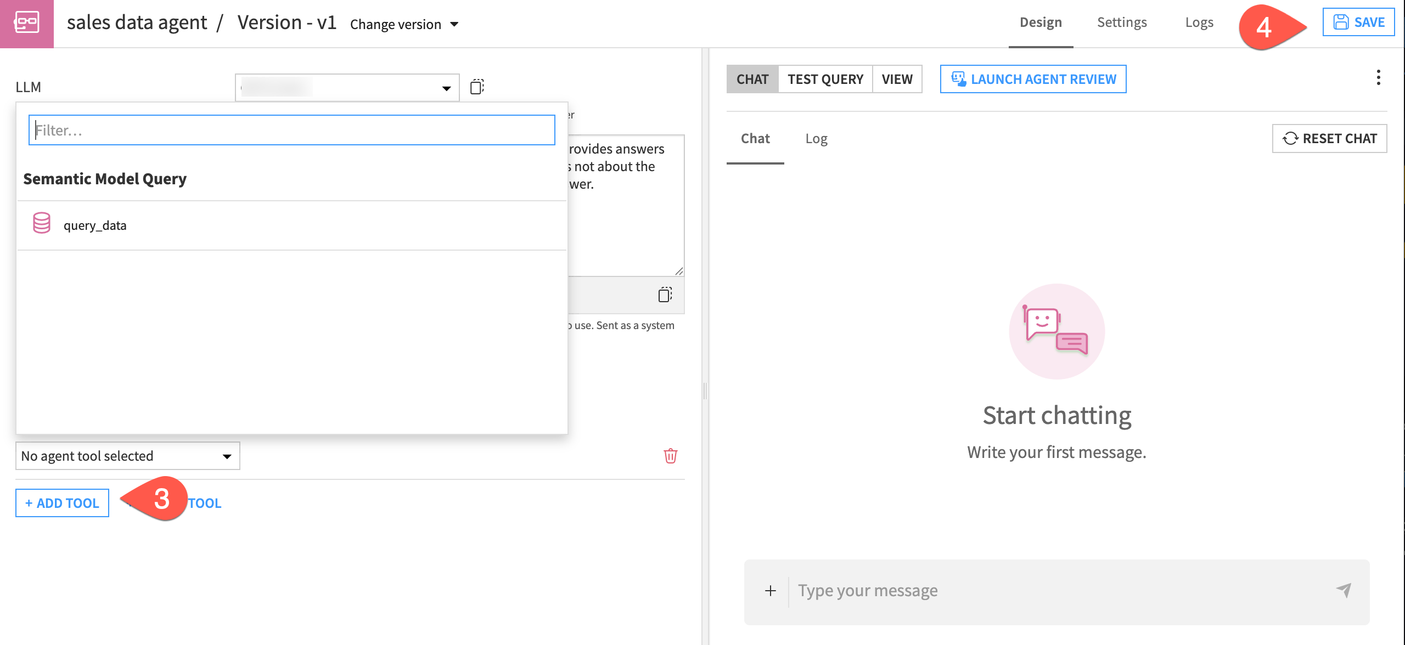
Task: Click the + ADD TOOL button
Action: click(61, 502)
